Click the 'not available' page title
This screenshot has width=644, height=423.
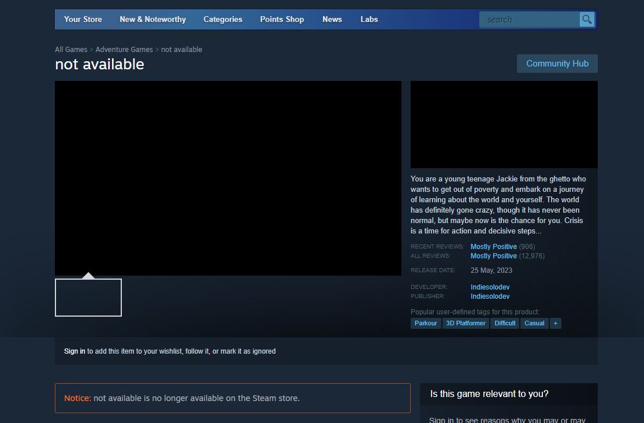(x=100, y=64)
